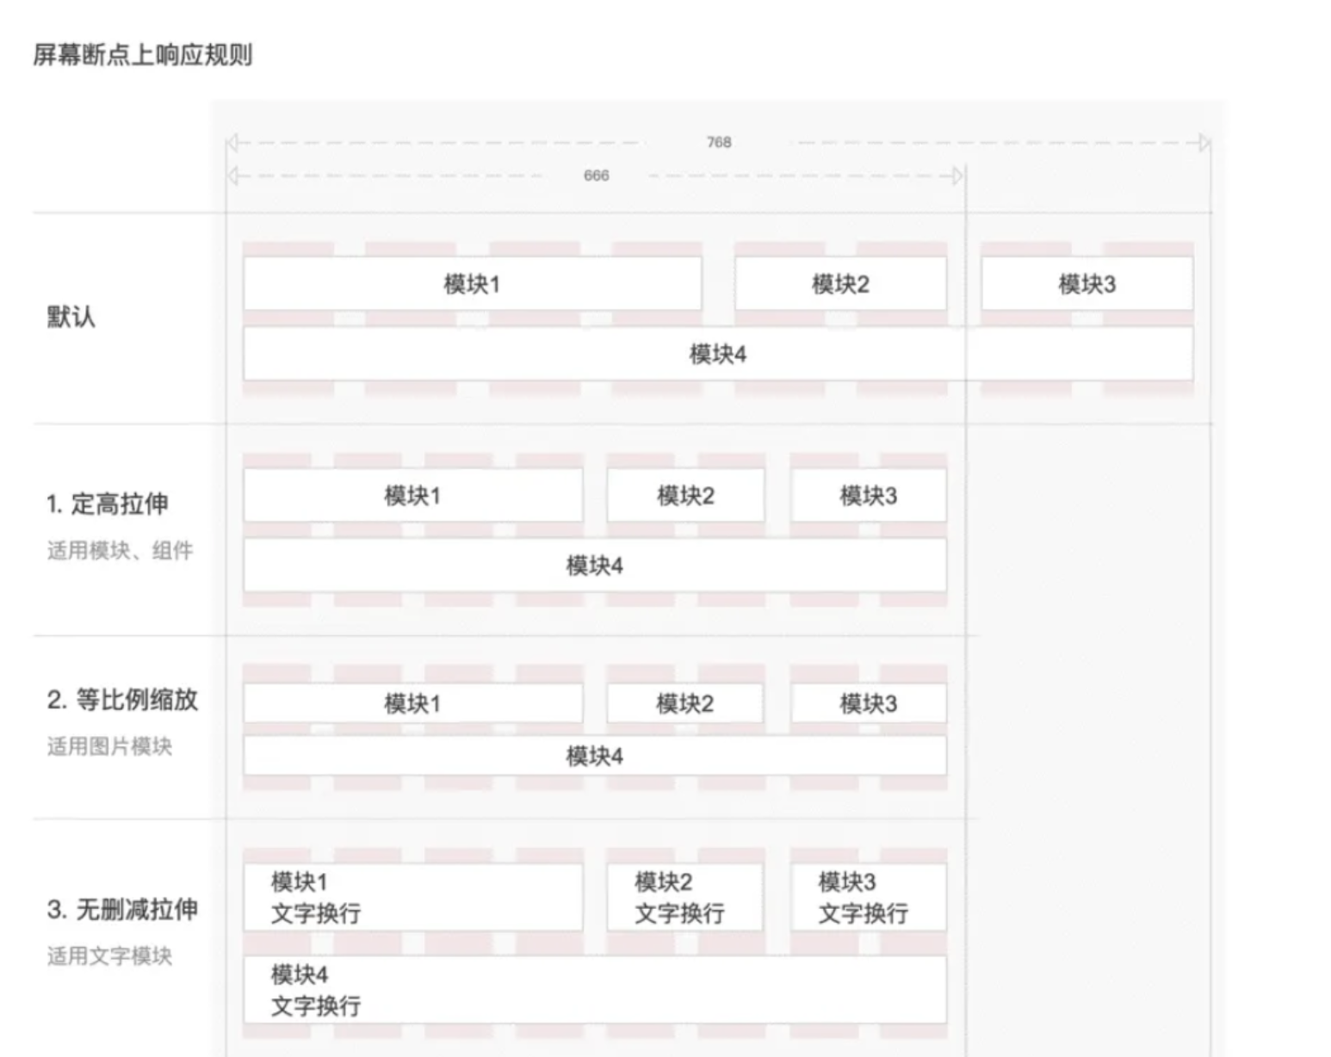Select the 适用文字模块 caption
This screenshot has height=1057, width=1331.
(109, 955)
